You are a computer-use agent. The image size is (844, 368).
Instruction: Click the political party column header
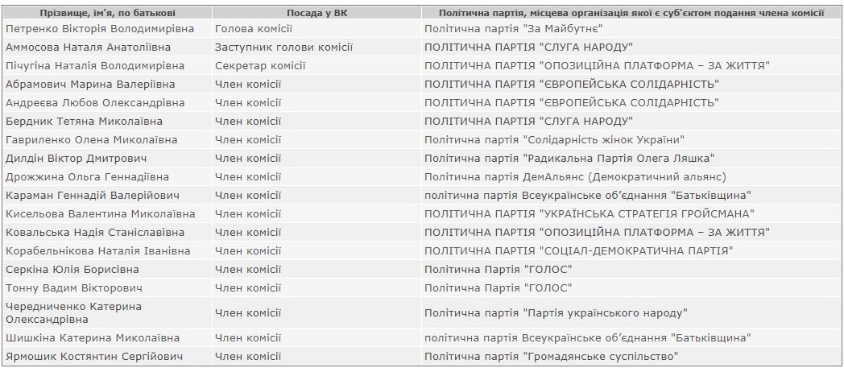pyautogui.click(x=631, y=14)
